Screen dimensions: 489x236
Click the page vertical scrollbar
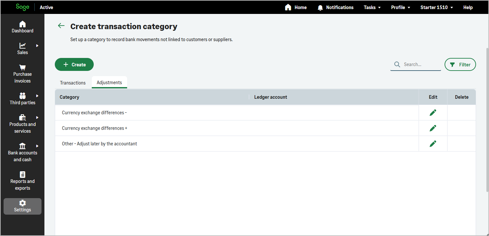pyautogui.click(x=487, y=120)
